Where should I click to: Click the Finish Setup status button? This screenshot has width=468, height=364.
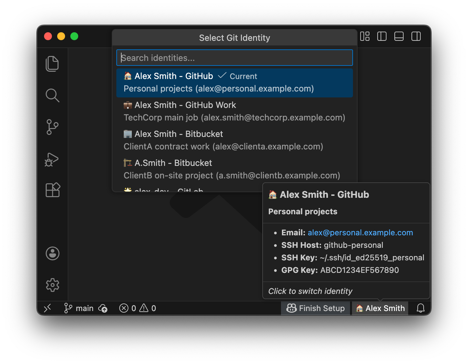coord(316,308)
